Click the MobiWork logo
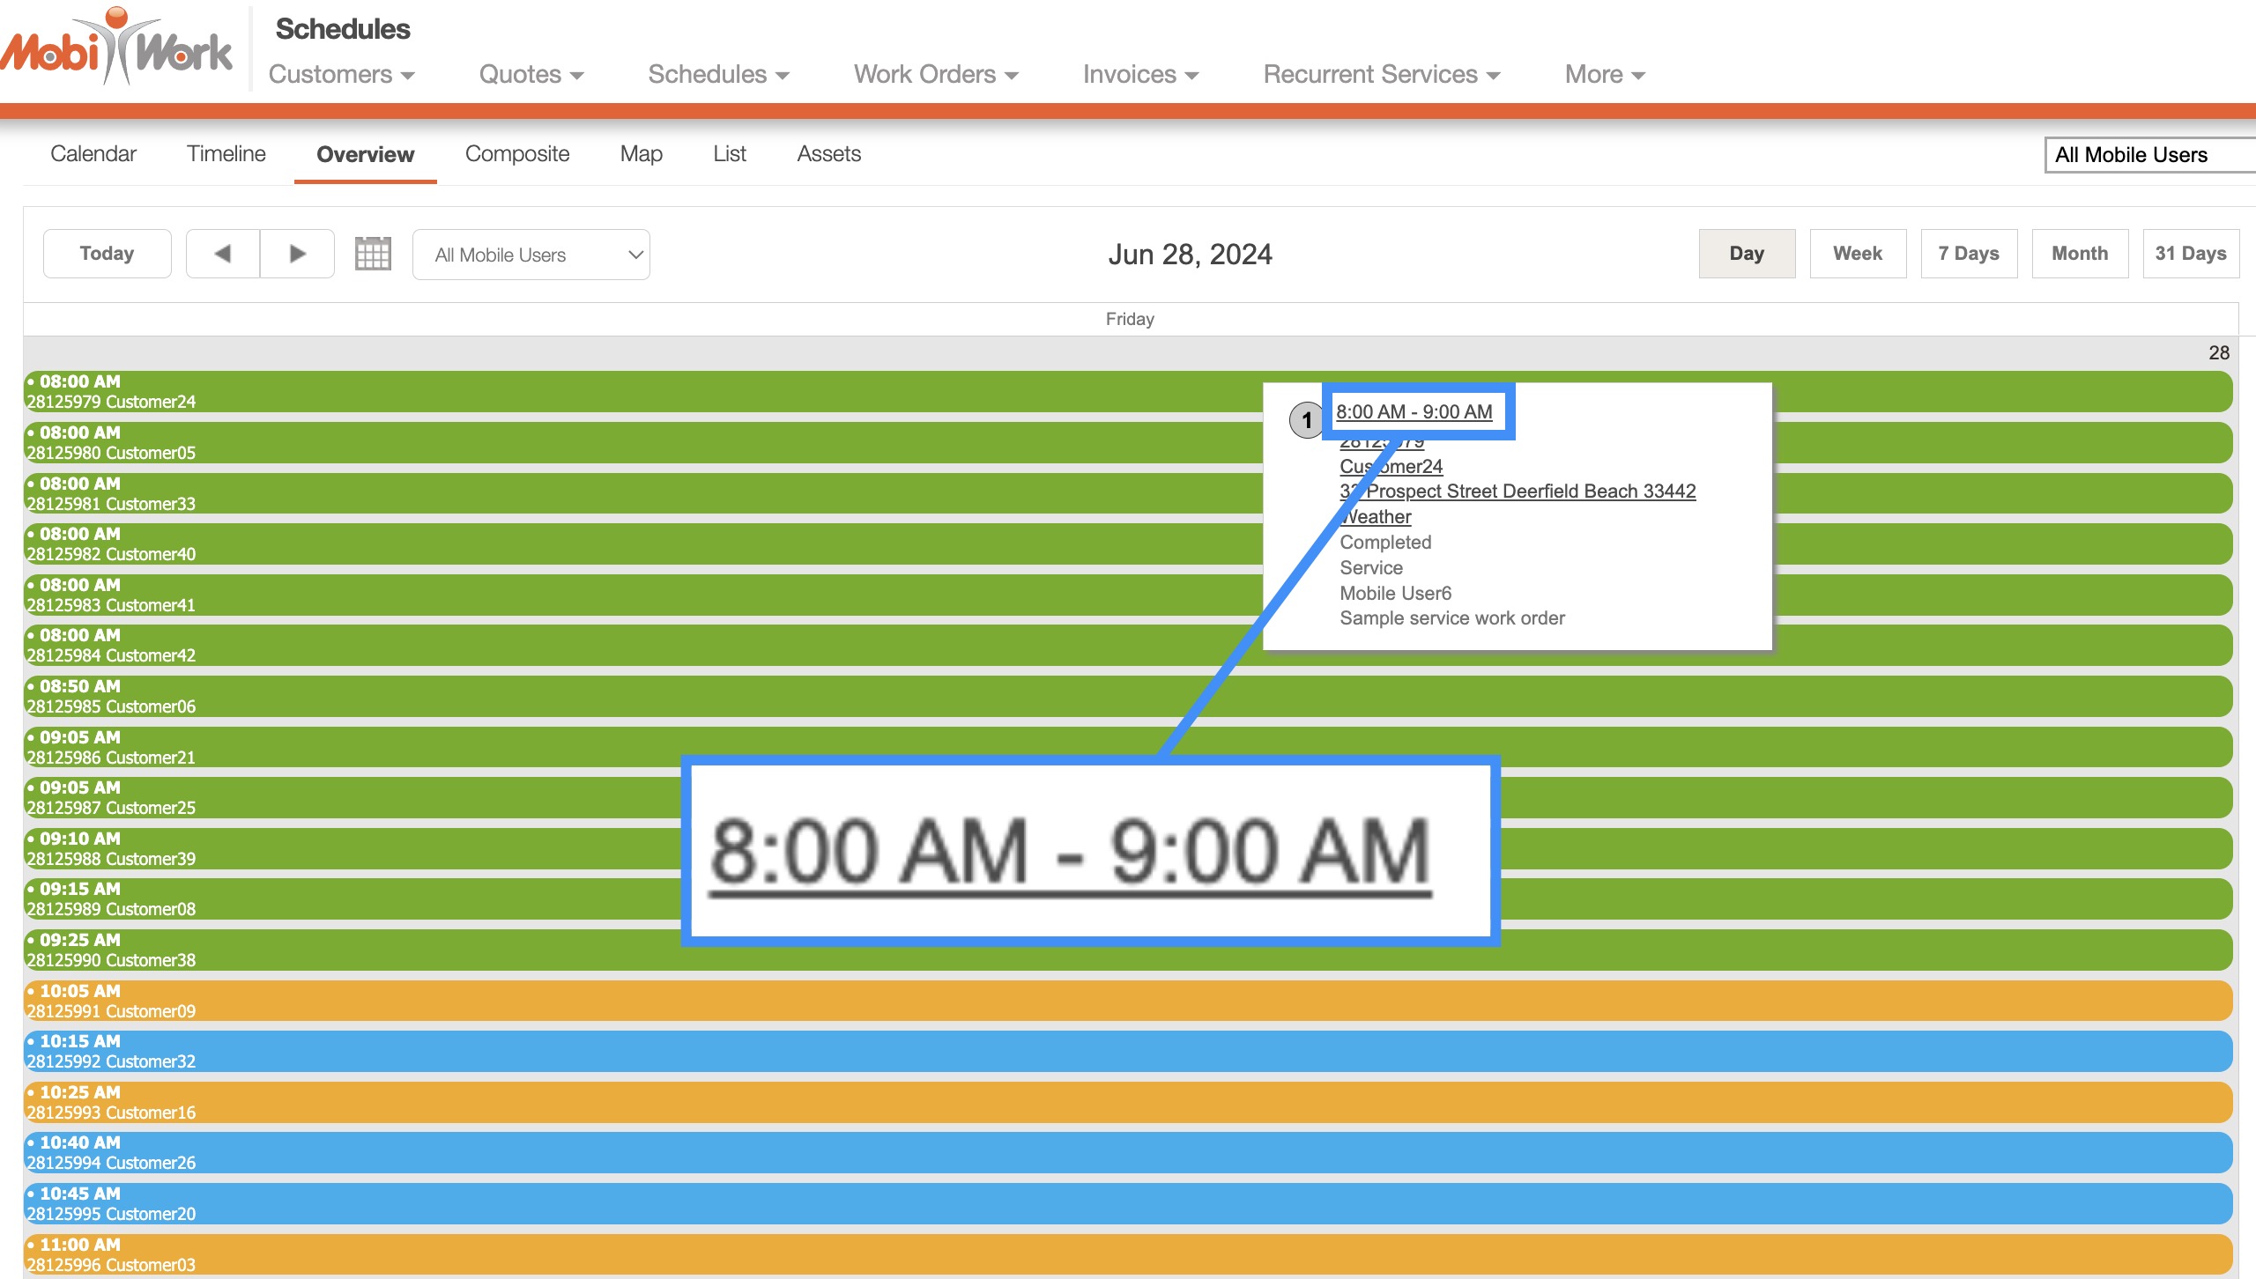The width and height of the screenshot is (2256, 1279). tap(118, 48)
